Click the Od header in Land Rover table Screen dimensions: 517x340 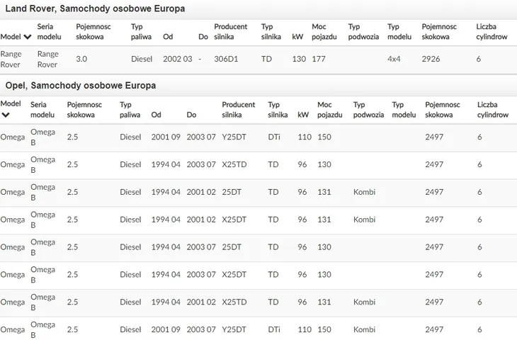[168, 37]
